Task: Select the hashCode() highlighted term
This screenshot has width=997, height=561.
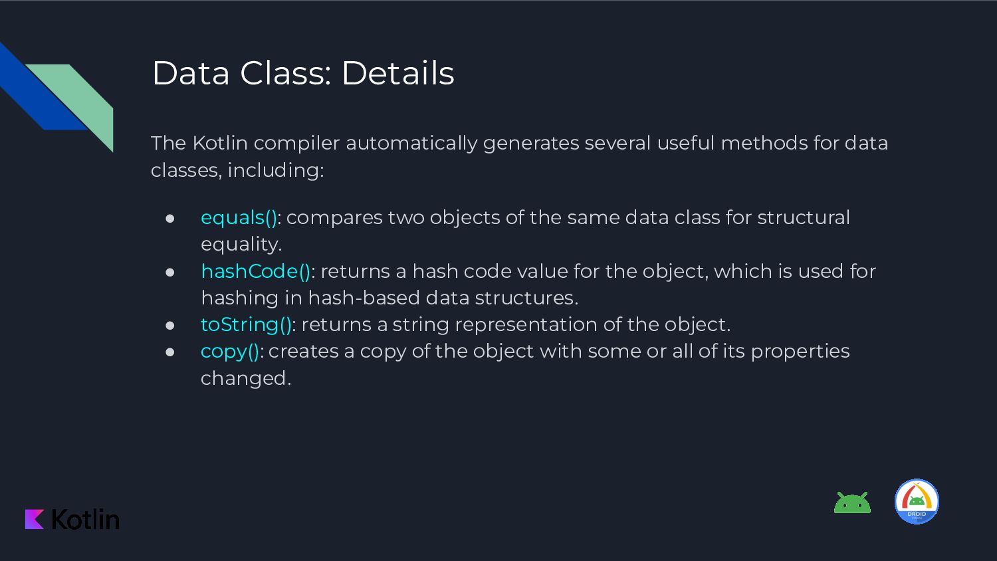Action: [256, 271]
